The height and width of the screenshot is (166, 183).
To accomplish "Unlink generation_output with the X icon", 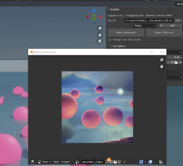I will (119, 162).
